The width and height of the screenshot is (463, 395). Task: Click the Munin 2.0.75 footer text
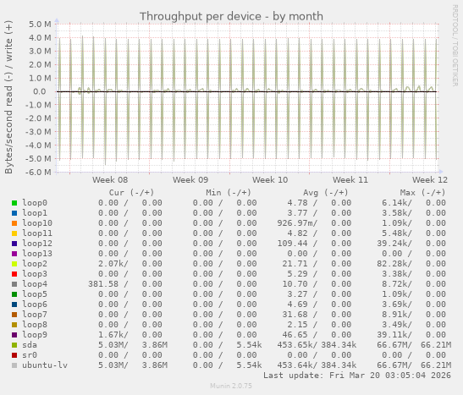231,386
